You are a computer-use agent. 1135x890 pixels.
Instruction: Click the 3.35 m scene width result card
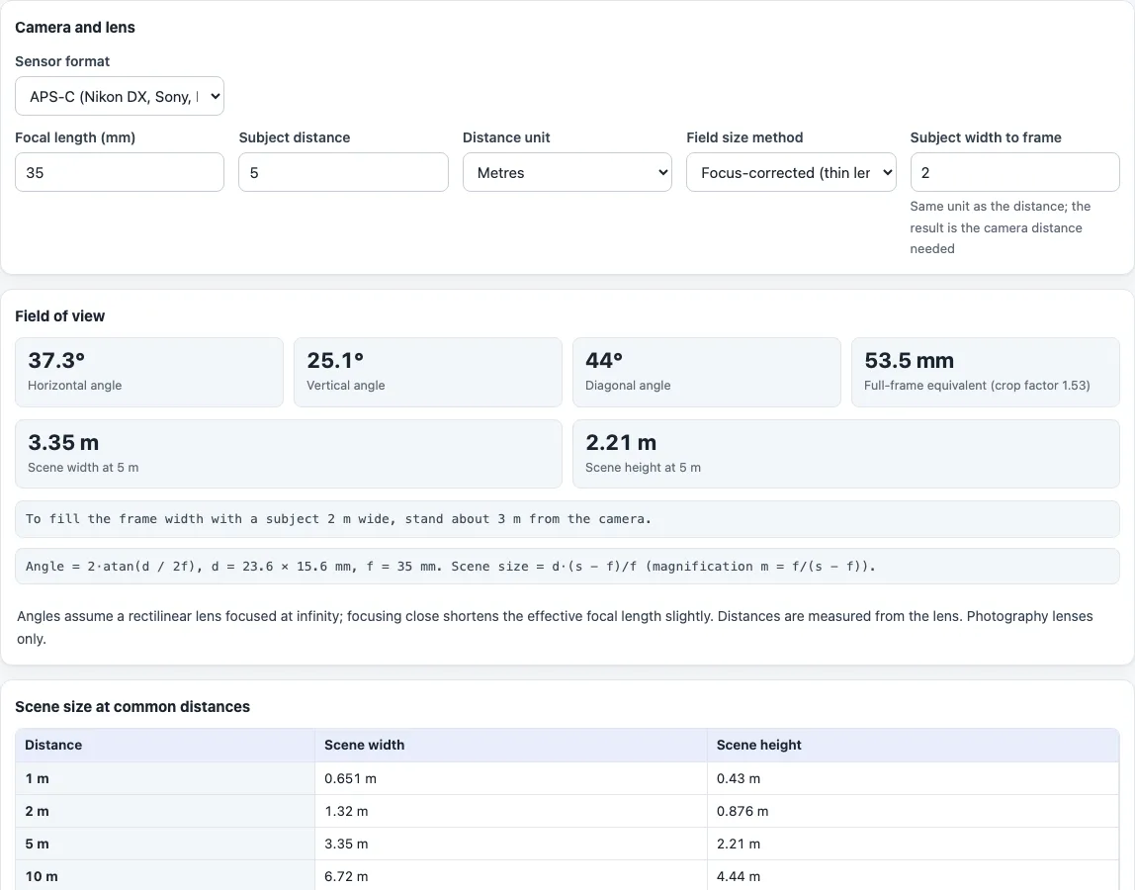click(x=288, y=454)
